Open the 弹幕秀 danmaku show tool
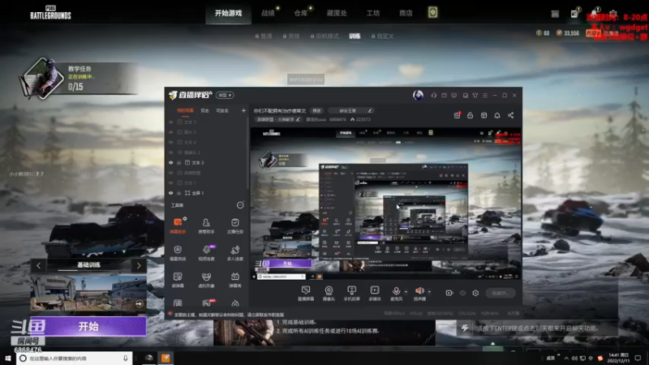649x365 pixels. click(235, 279)
